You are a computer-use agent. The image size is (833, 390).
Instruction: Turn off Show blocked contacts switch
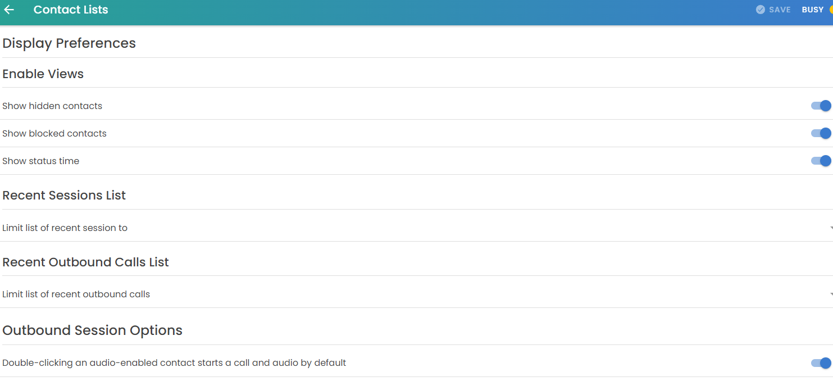point(821,133)
